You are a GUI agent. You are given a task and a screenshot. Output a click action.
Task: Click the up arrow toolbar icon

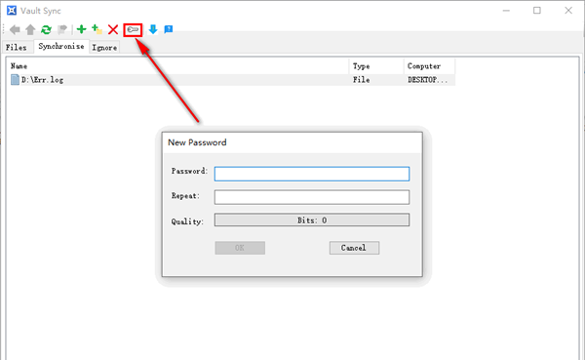pos(30,29)
